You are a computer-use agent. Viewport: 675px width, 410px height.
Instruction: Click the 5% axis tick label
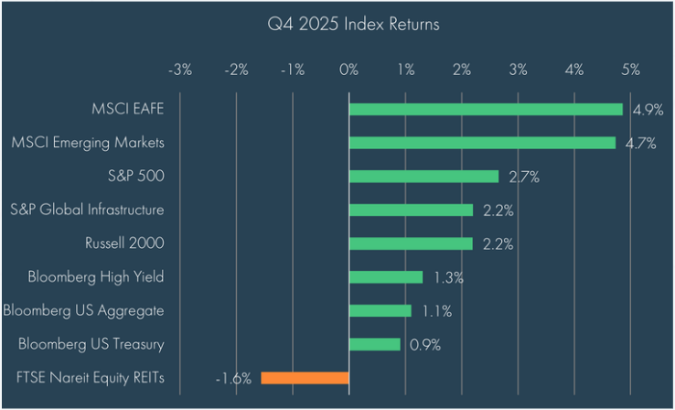pos(630,70)
